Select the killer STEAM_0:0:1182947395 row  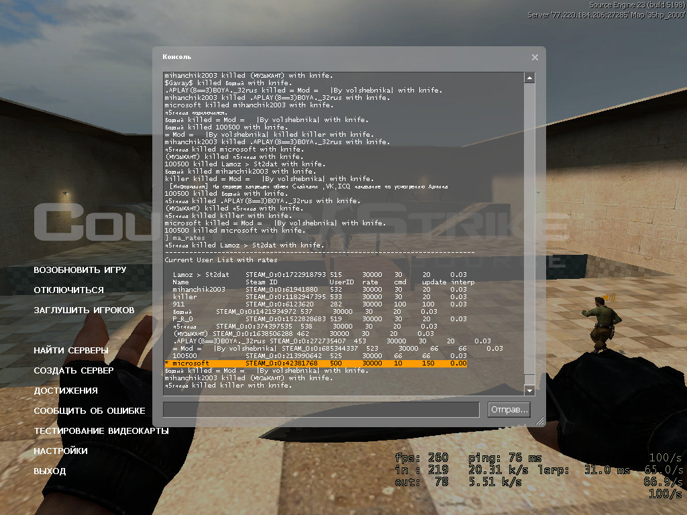[320, 297]
